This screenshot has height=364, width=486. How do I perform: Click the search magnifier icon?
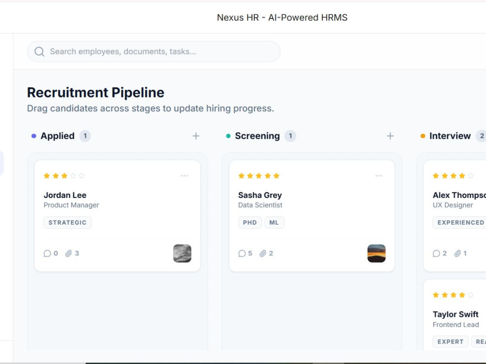[39, 51]
